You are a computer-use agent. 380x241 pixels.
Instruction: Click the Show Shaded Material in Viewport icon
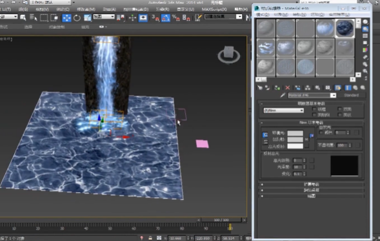coord(338,87)
